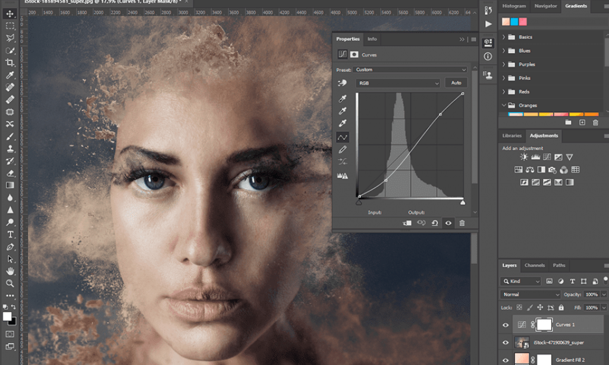
Task: Enable the lock transparent pixels option
Action: [x=520, y=307]
